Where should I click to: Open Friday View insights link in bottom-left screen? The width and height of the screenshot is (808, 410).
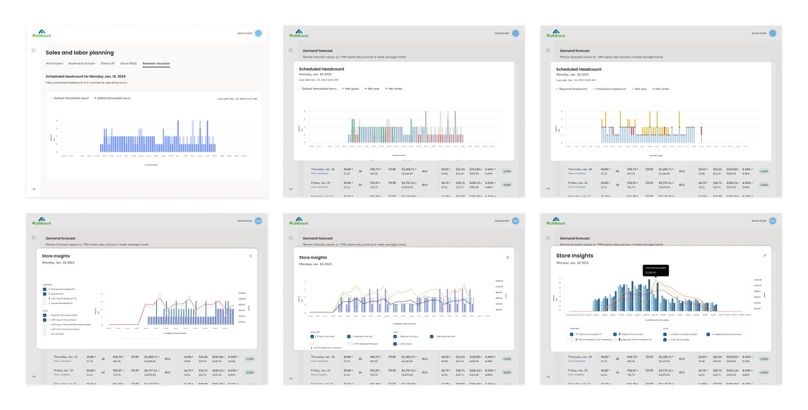62,375
